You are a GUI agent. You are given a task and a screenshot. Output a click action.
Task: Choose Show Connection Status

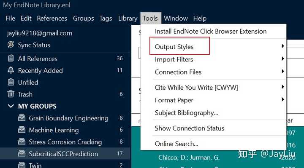pos(213,128)
